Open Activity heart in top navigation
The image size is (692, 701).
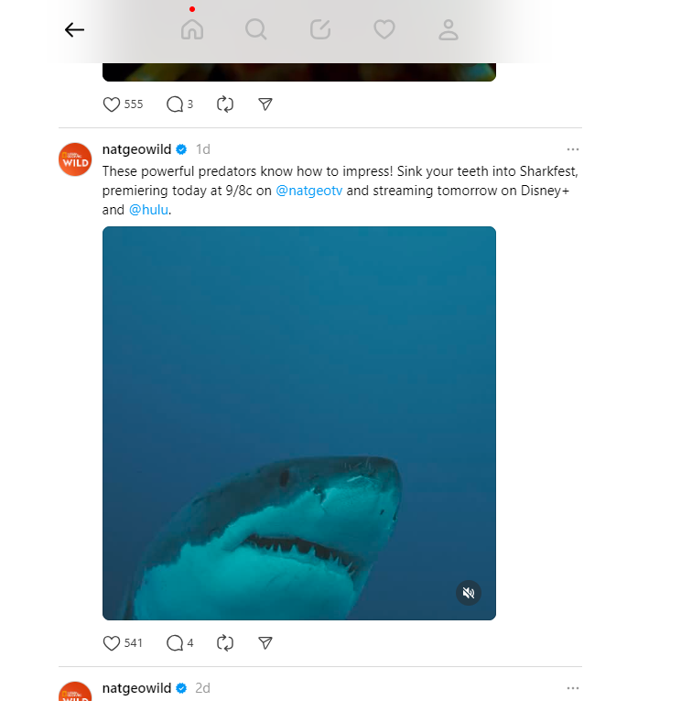(384, 30)
